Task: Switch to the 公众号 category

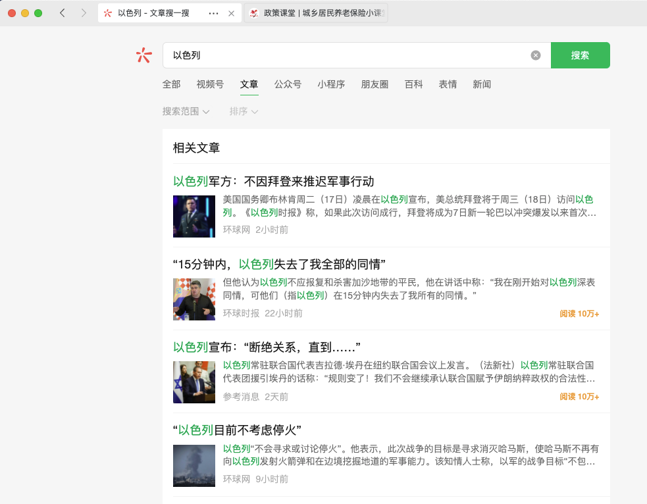Action: pos(288,84)
